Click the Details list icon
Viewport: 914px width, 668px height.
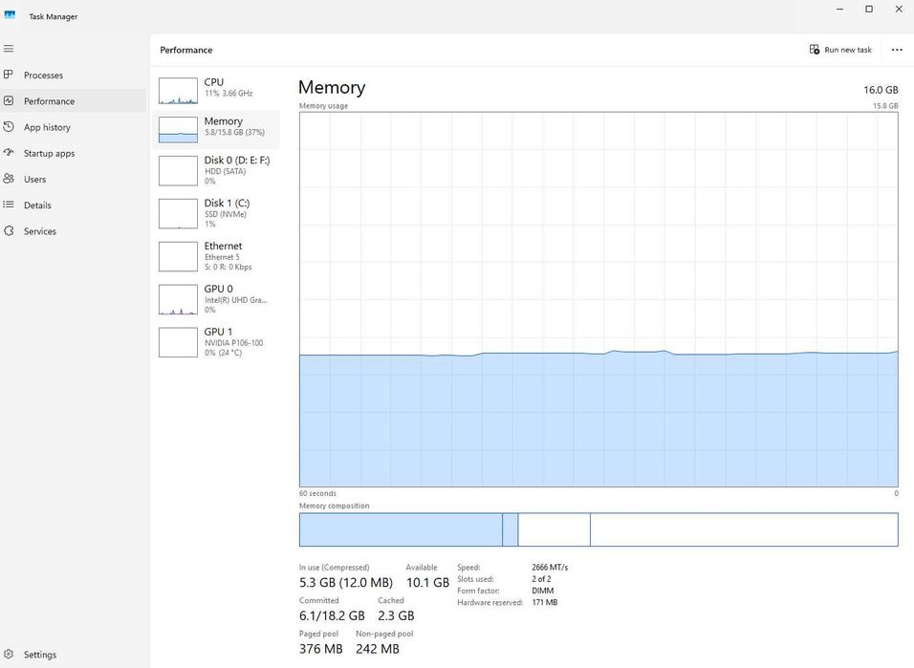pyautogui.click(x=9, y=205)
